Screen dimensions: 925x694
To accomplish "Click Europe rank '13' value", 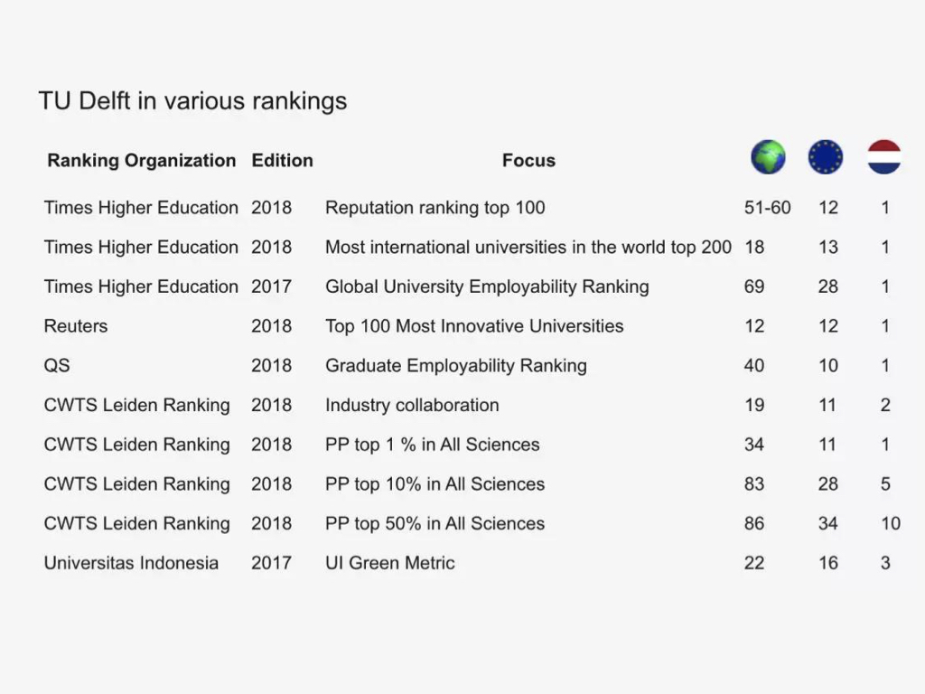I will click(x=827, y=248).
